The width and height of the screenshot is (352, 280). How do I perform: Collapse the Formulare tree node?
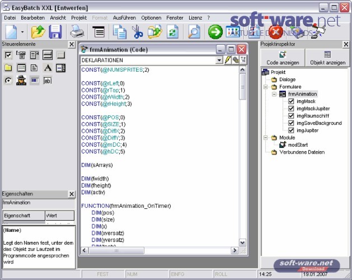click(266, 87)
